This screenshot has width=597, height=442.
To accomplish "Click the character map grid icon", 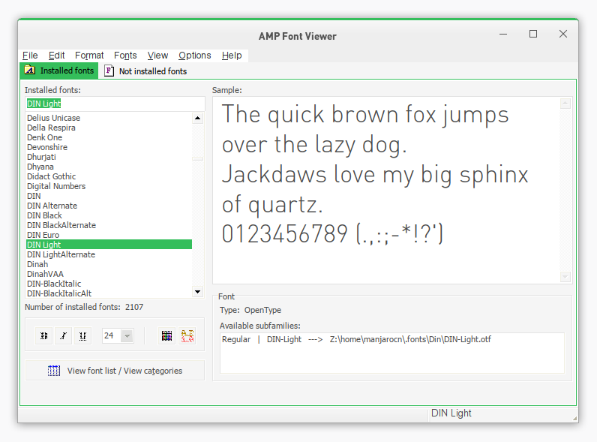I will (x=166, y=335).
